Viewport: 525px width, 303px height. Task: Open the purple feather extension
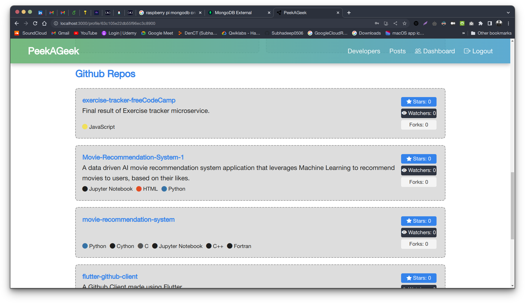coord(425,23)
